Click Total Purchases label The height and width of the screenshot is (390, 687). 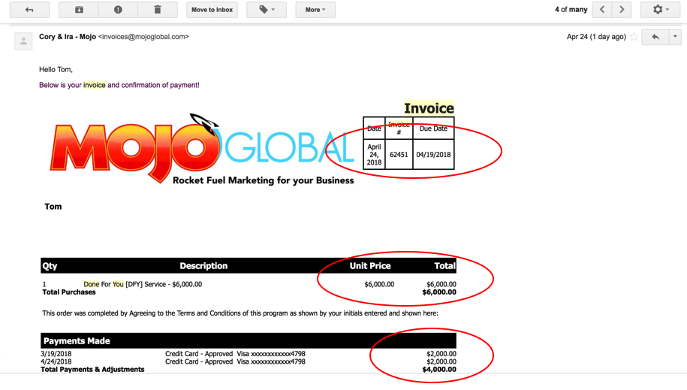pos(69,292)
